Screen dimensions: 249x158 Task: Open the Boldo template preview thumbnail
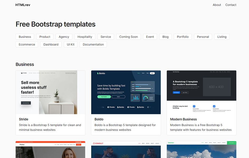pyautogui.click(x=126, y=92)
